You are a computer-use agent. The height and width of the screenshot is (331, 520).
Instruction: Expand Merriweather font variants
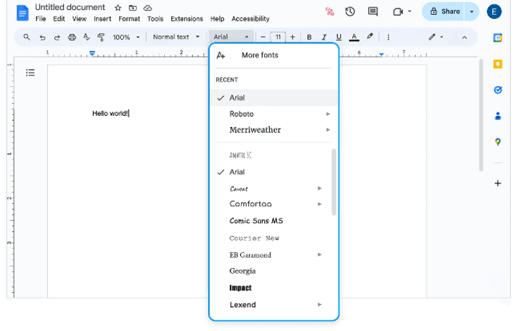[328, 130]
